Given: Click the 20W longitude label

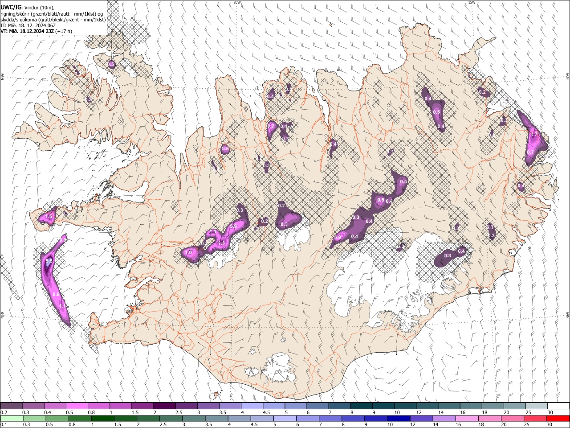Looking at the screenshot, I should pyautogui.click(x=237, y=2).
